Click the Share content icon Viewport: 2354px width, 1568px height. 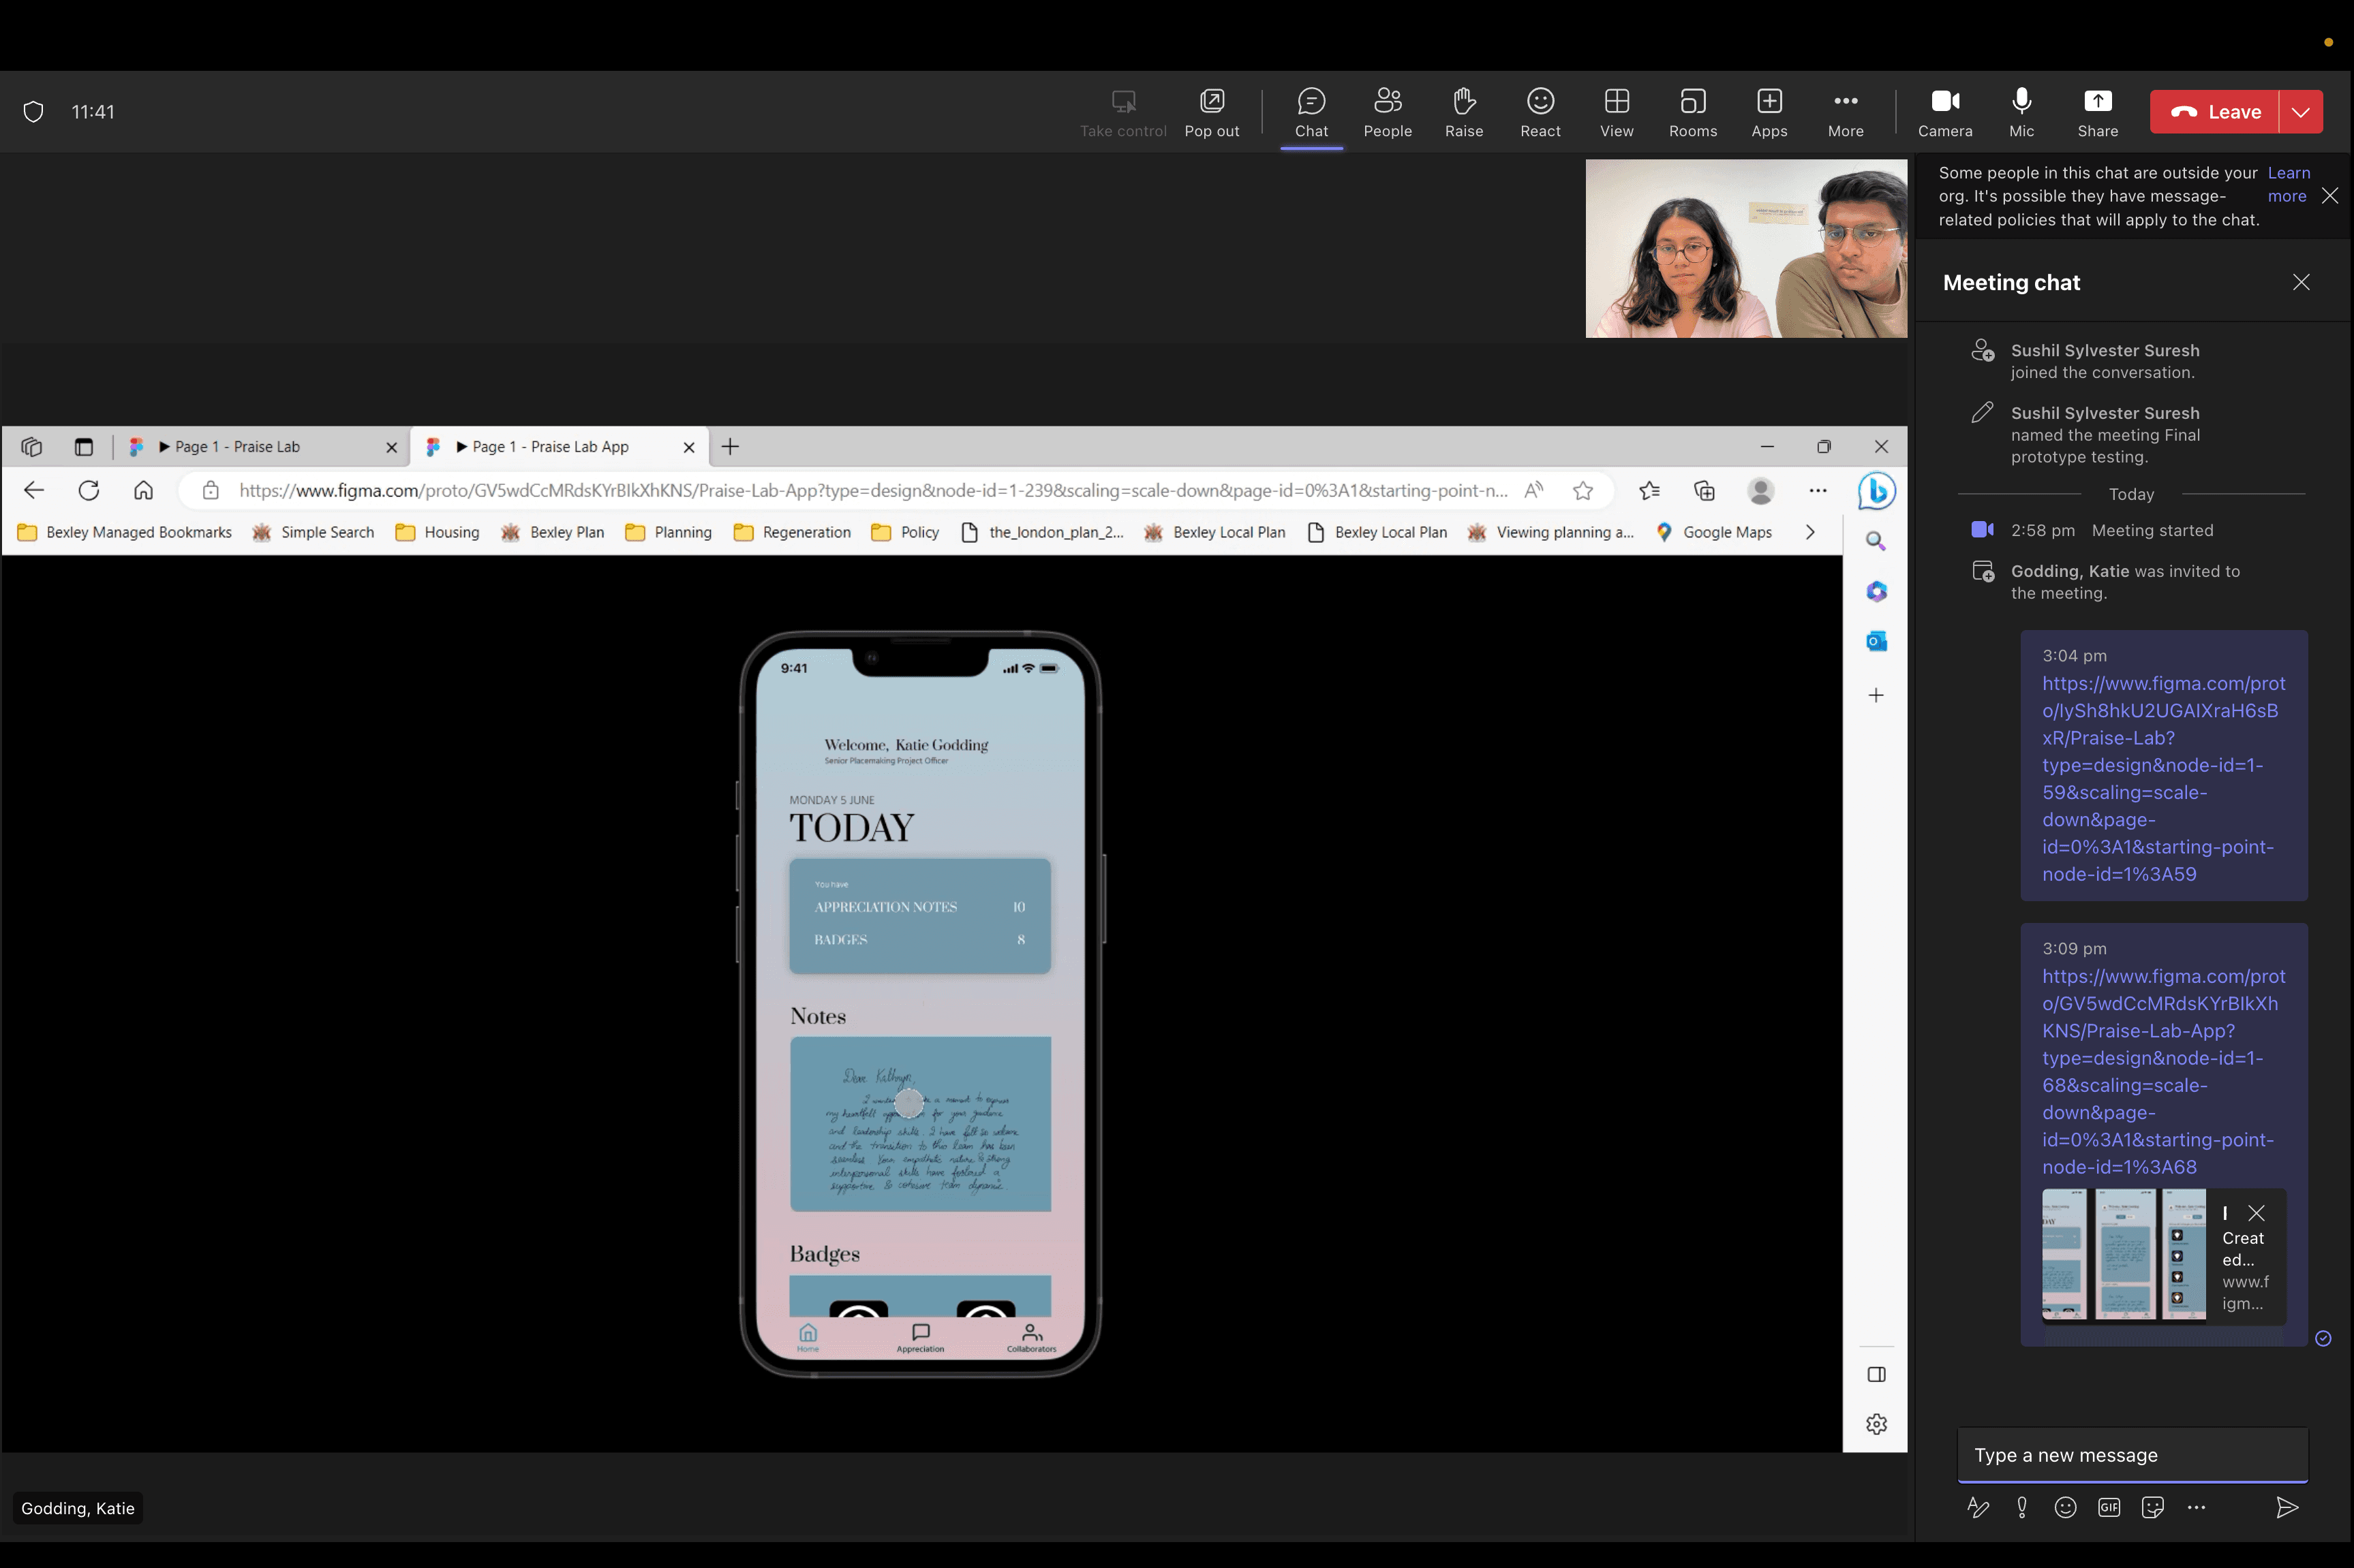[2097, 112]
